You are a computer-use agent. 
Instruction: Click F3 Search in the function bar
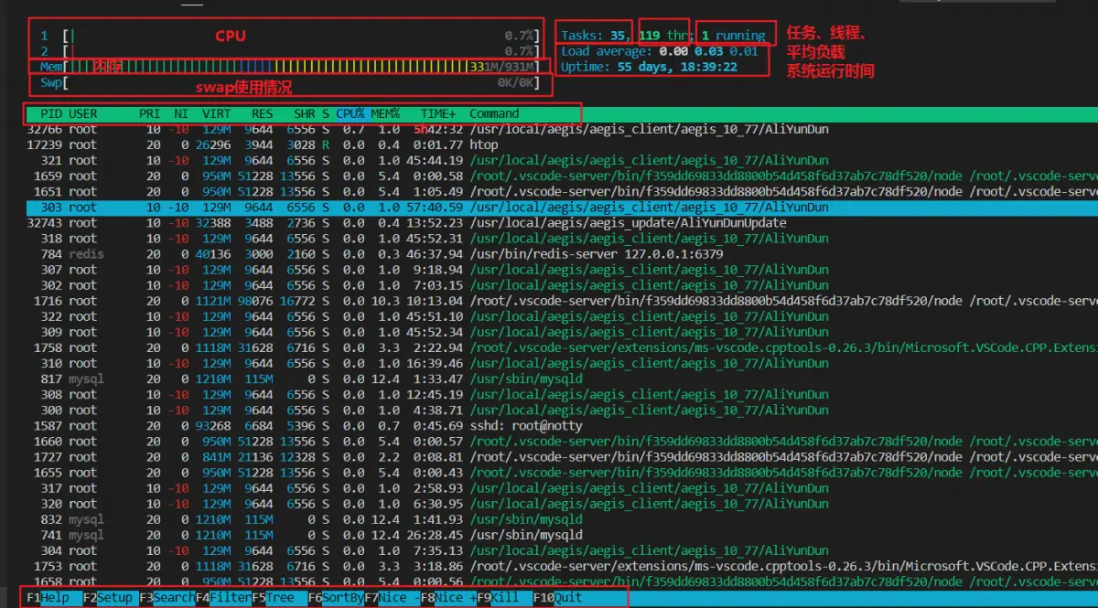[x=167, y=597]
